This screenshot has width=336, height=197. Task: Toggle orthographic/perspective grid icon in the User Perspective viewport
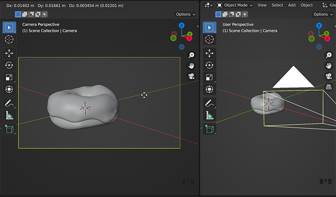click(329, 87)
